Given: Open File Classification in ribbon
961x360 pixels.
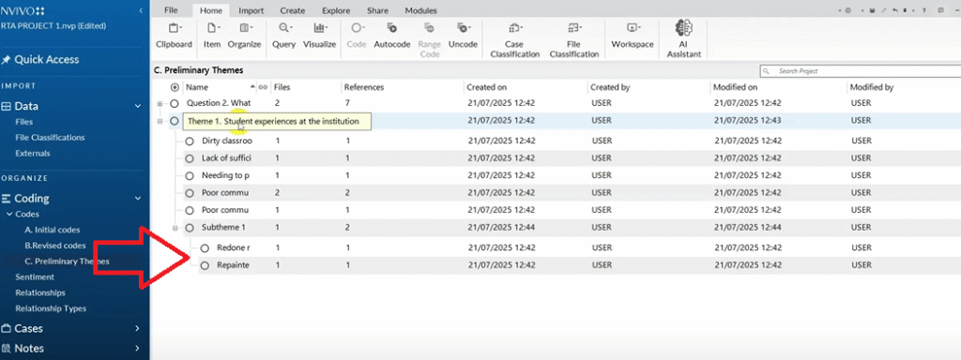Looking at the screenshot, I should click(x=574, y=39).
